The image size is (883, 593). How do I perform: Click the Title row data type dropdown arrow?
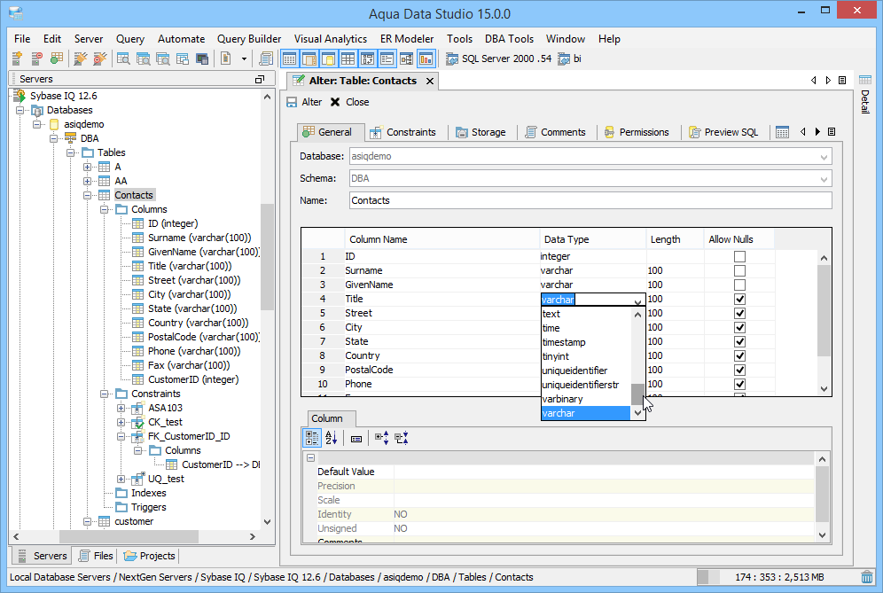(637, 301)
